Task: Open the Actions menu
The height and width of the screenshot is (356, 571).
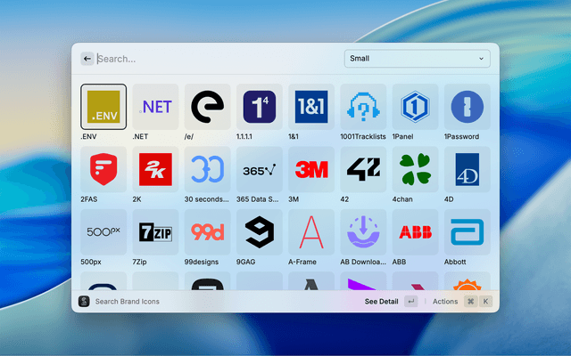Action: click(445, 302)
